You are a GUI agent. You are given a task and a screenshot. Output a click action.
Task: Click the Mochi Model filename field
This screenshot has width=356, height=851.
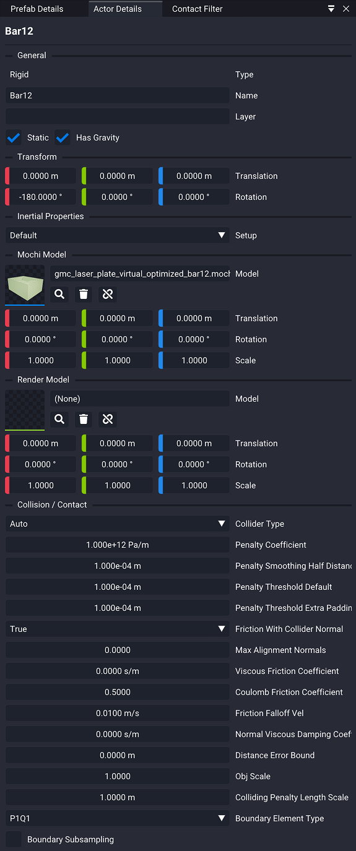pyautogui.click(x=140, y=274)
